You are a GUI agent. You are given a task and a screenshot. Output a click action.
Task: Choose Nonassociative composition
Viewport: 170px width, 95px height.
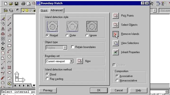[x=117, y=80]
